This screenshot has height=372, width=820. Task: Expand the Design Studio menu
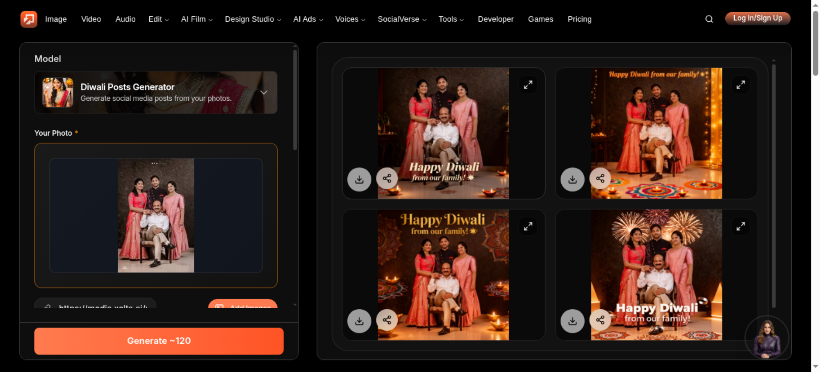[x=253, y=19]
